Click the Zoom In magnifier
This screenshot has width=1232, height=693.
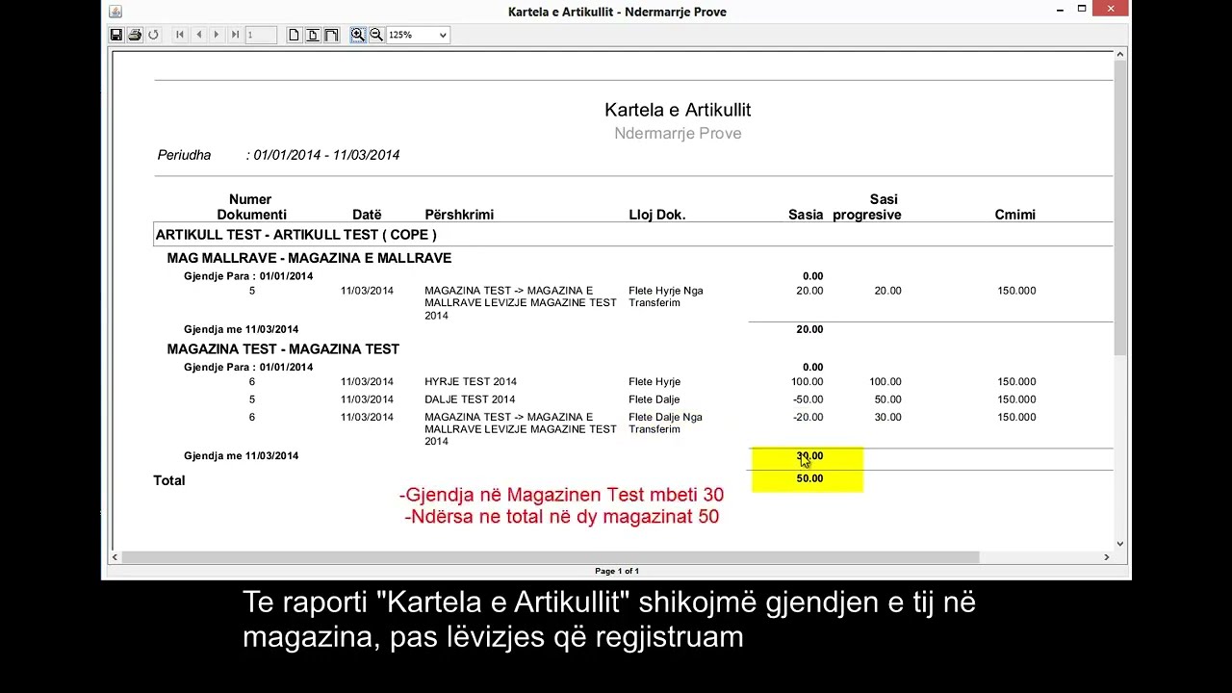(x=358, y=35)
